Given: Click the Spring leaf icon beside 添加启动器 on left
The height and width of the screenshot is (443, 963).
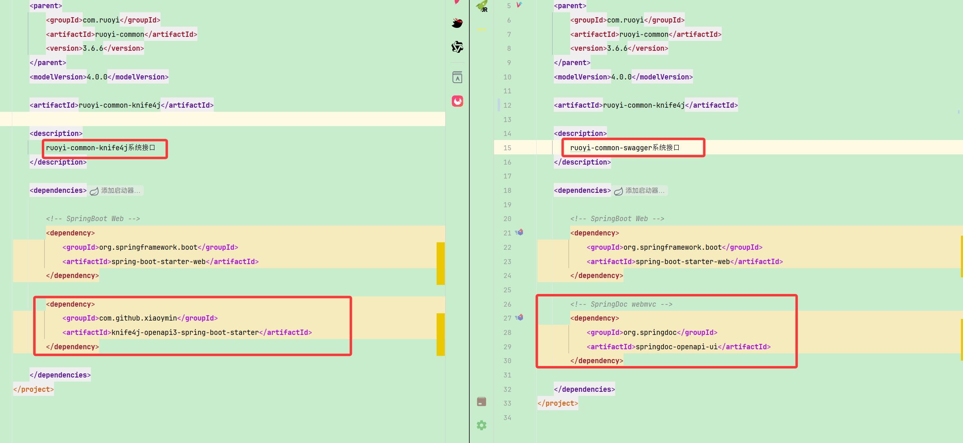Looking at the screenshot, I should [94, 190].
